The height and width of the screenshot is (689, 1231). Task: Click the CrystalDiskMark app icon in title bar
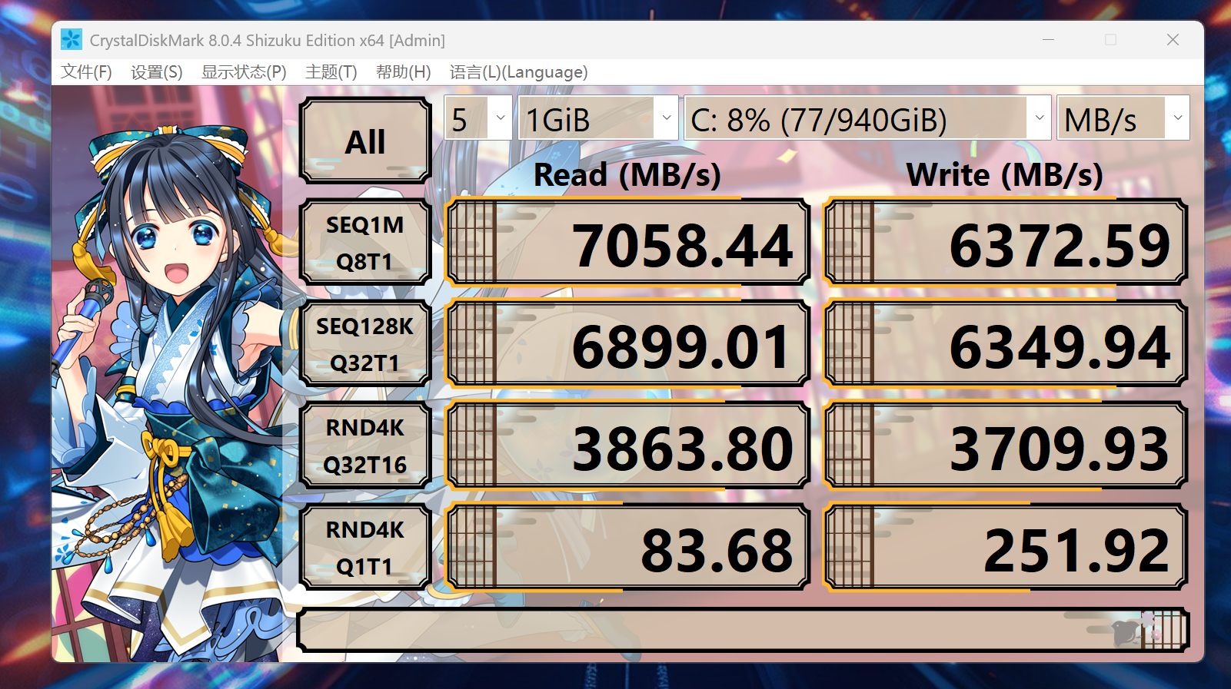(72, 40)
